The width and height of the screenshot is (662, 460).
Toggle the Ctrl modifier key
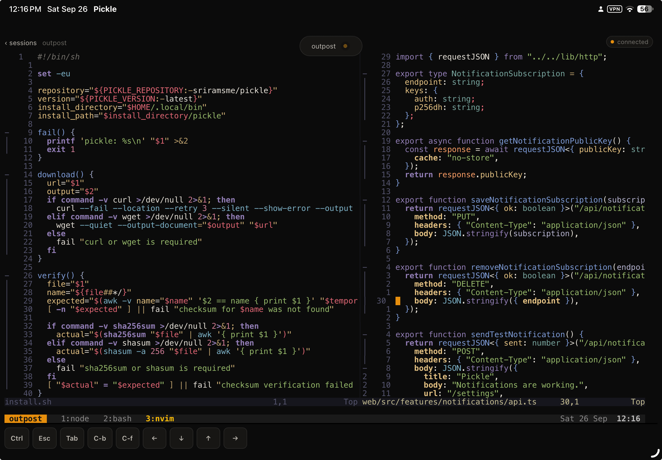click(x=17, y=438)
